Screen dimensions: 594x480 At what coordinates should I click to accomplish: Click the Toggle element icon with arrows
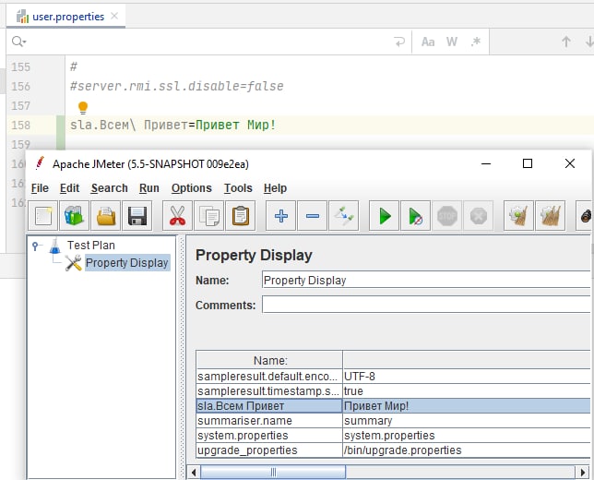pos(344,216)
